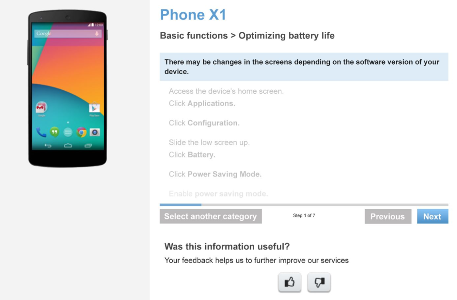The height and width of the screenshot is (300, 457).
Task: Click the thumbs down feedback icon
Action: [319, 282]
